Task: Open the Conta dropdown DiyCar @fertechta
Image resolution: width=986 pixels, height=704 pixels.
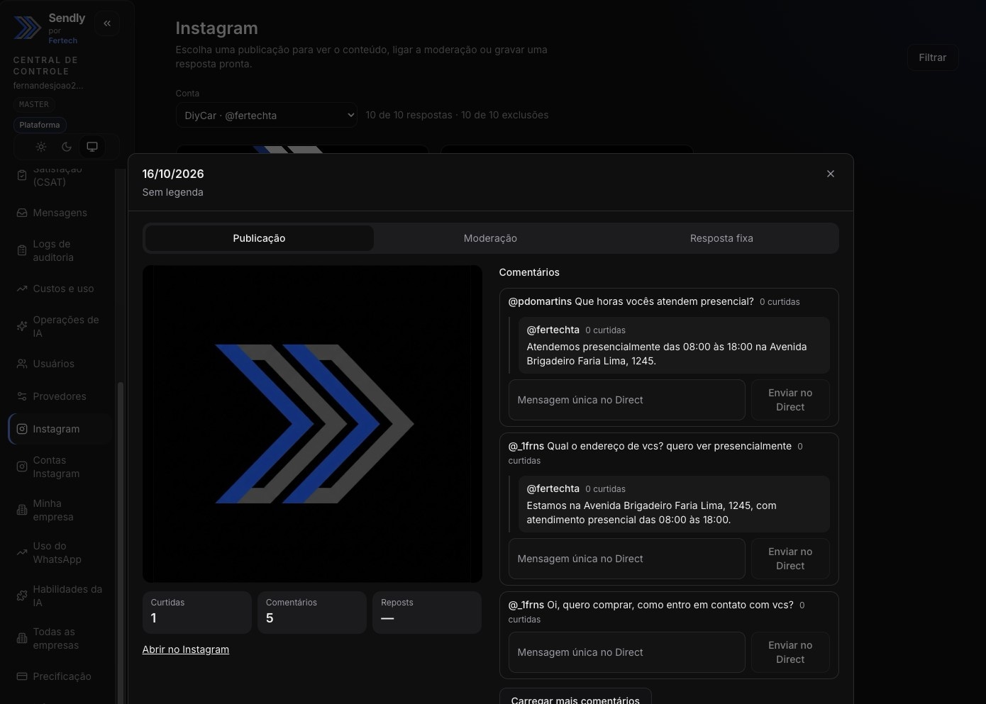Action: 266,115
